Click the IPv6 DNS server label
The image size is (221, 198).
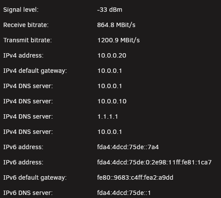click(x=28, y=193)
